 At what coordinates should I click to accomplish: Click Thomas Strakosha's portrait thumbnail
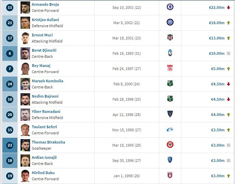pyautogui.click(x=25, y=145)
